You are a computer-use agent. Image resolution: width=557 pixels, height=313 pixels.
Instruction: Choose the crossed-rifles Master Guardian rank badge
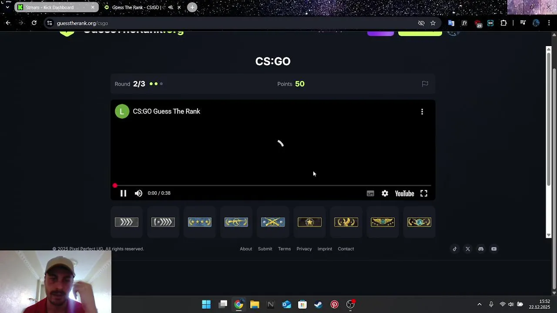273,222
